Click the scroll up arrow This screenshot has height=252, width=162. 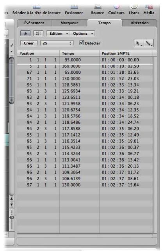12,199
